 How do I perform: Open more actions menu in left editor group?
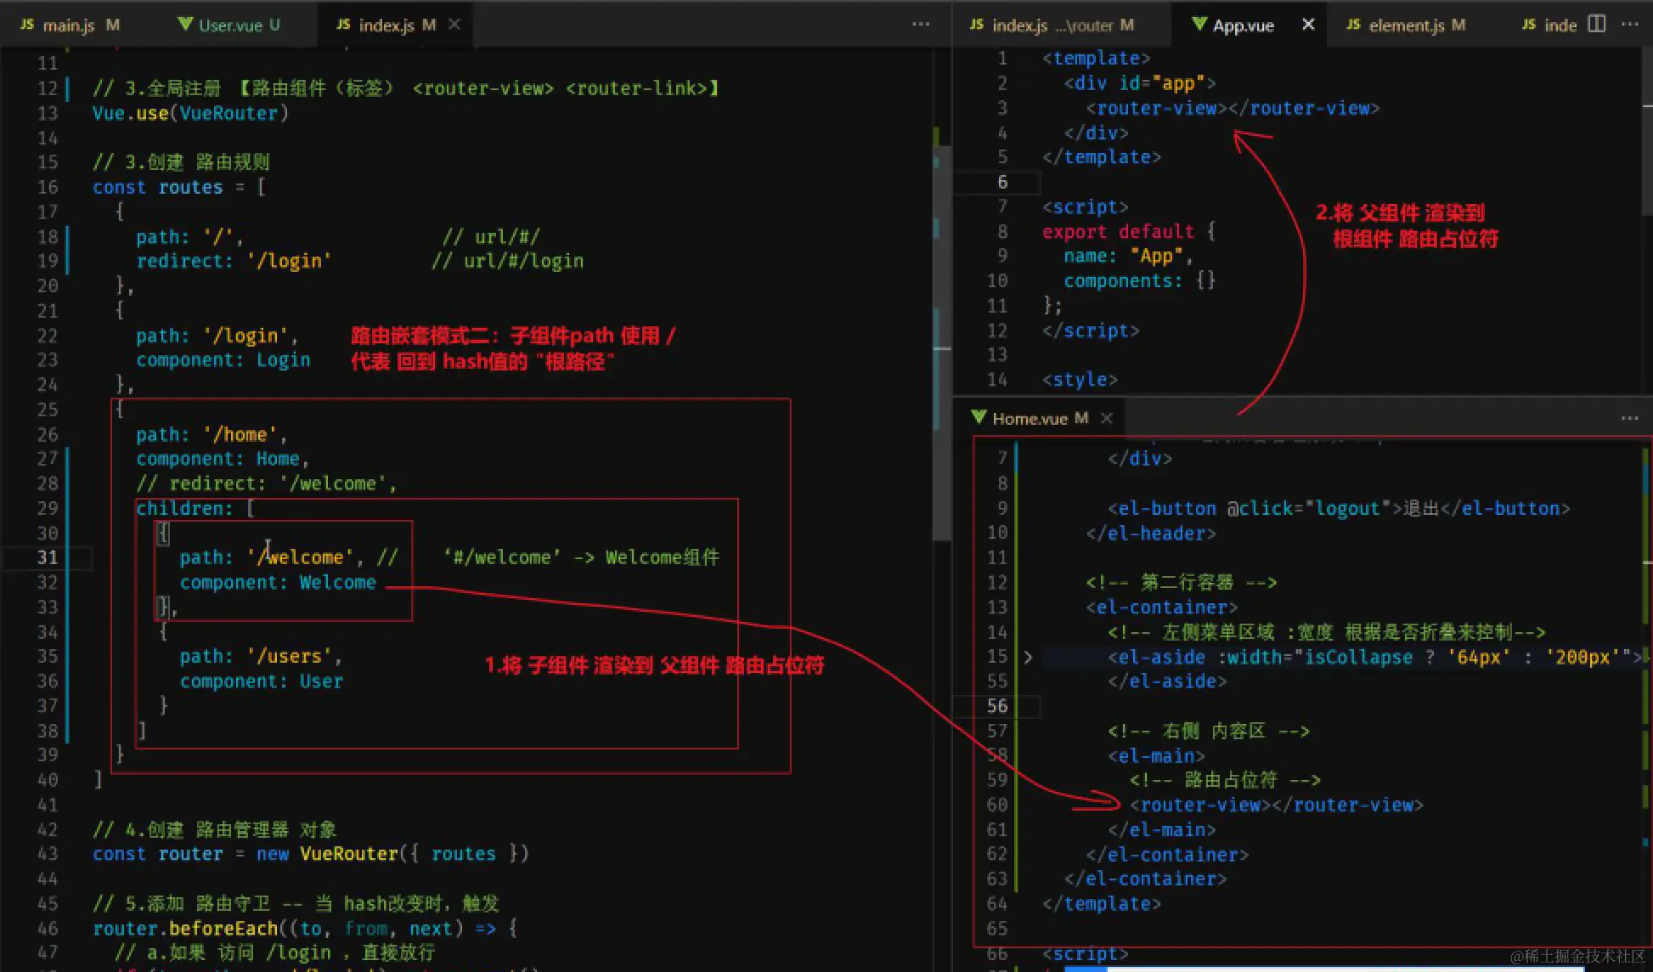(921, 24)
